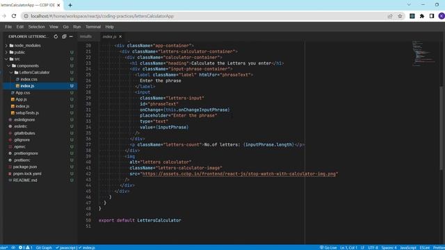Change the LF end of line setting

pos(362,247)
